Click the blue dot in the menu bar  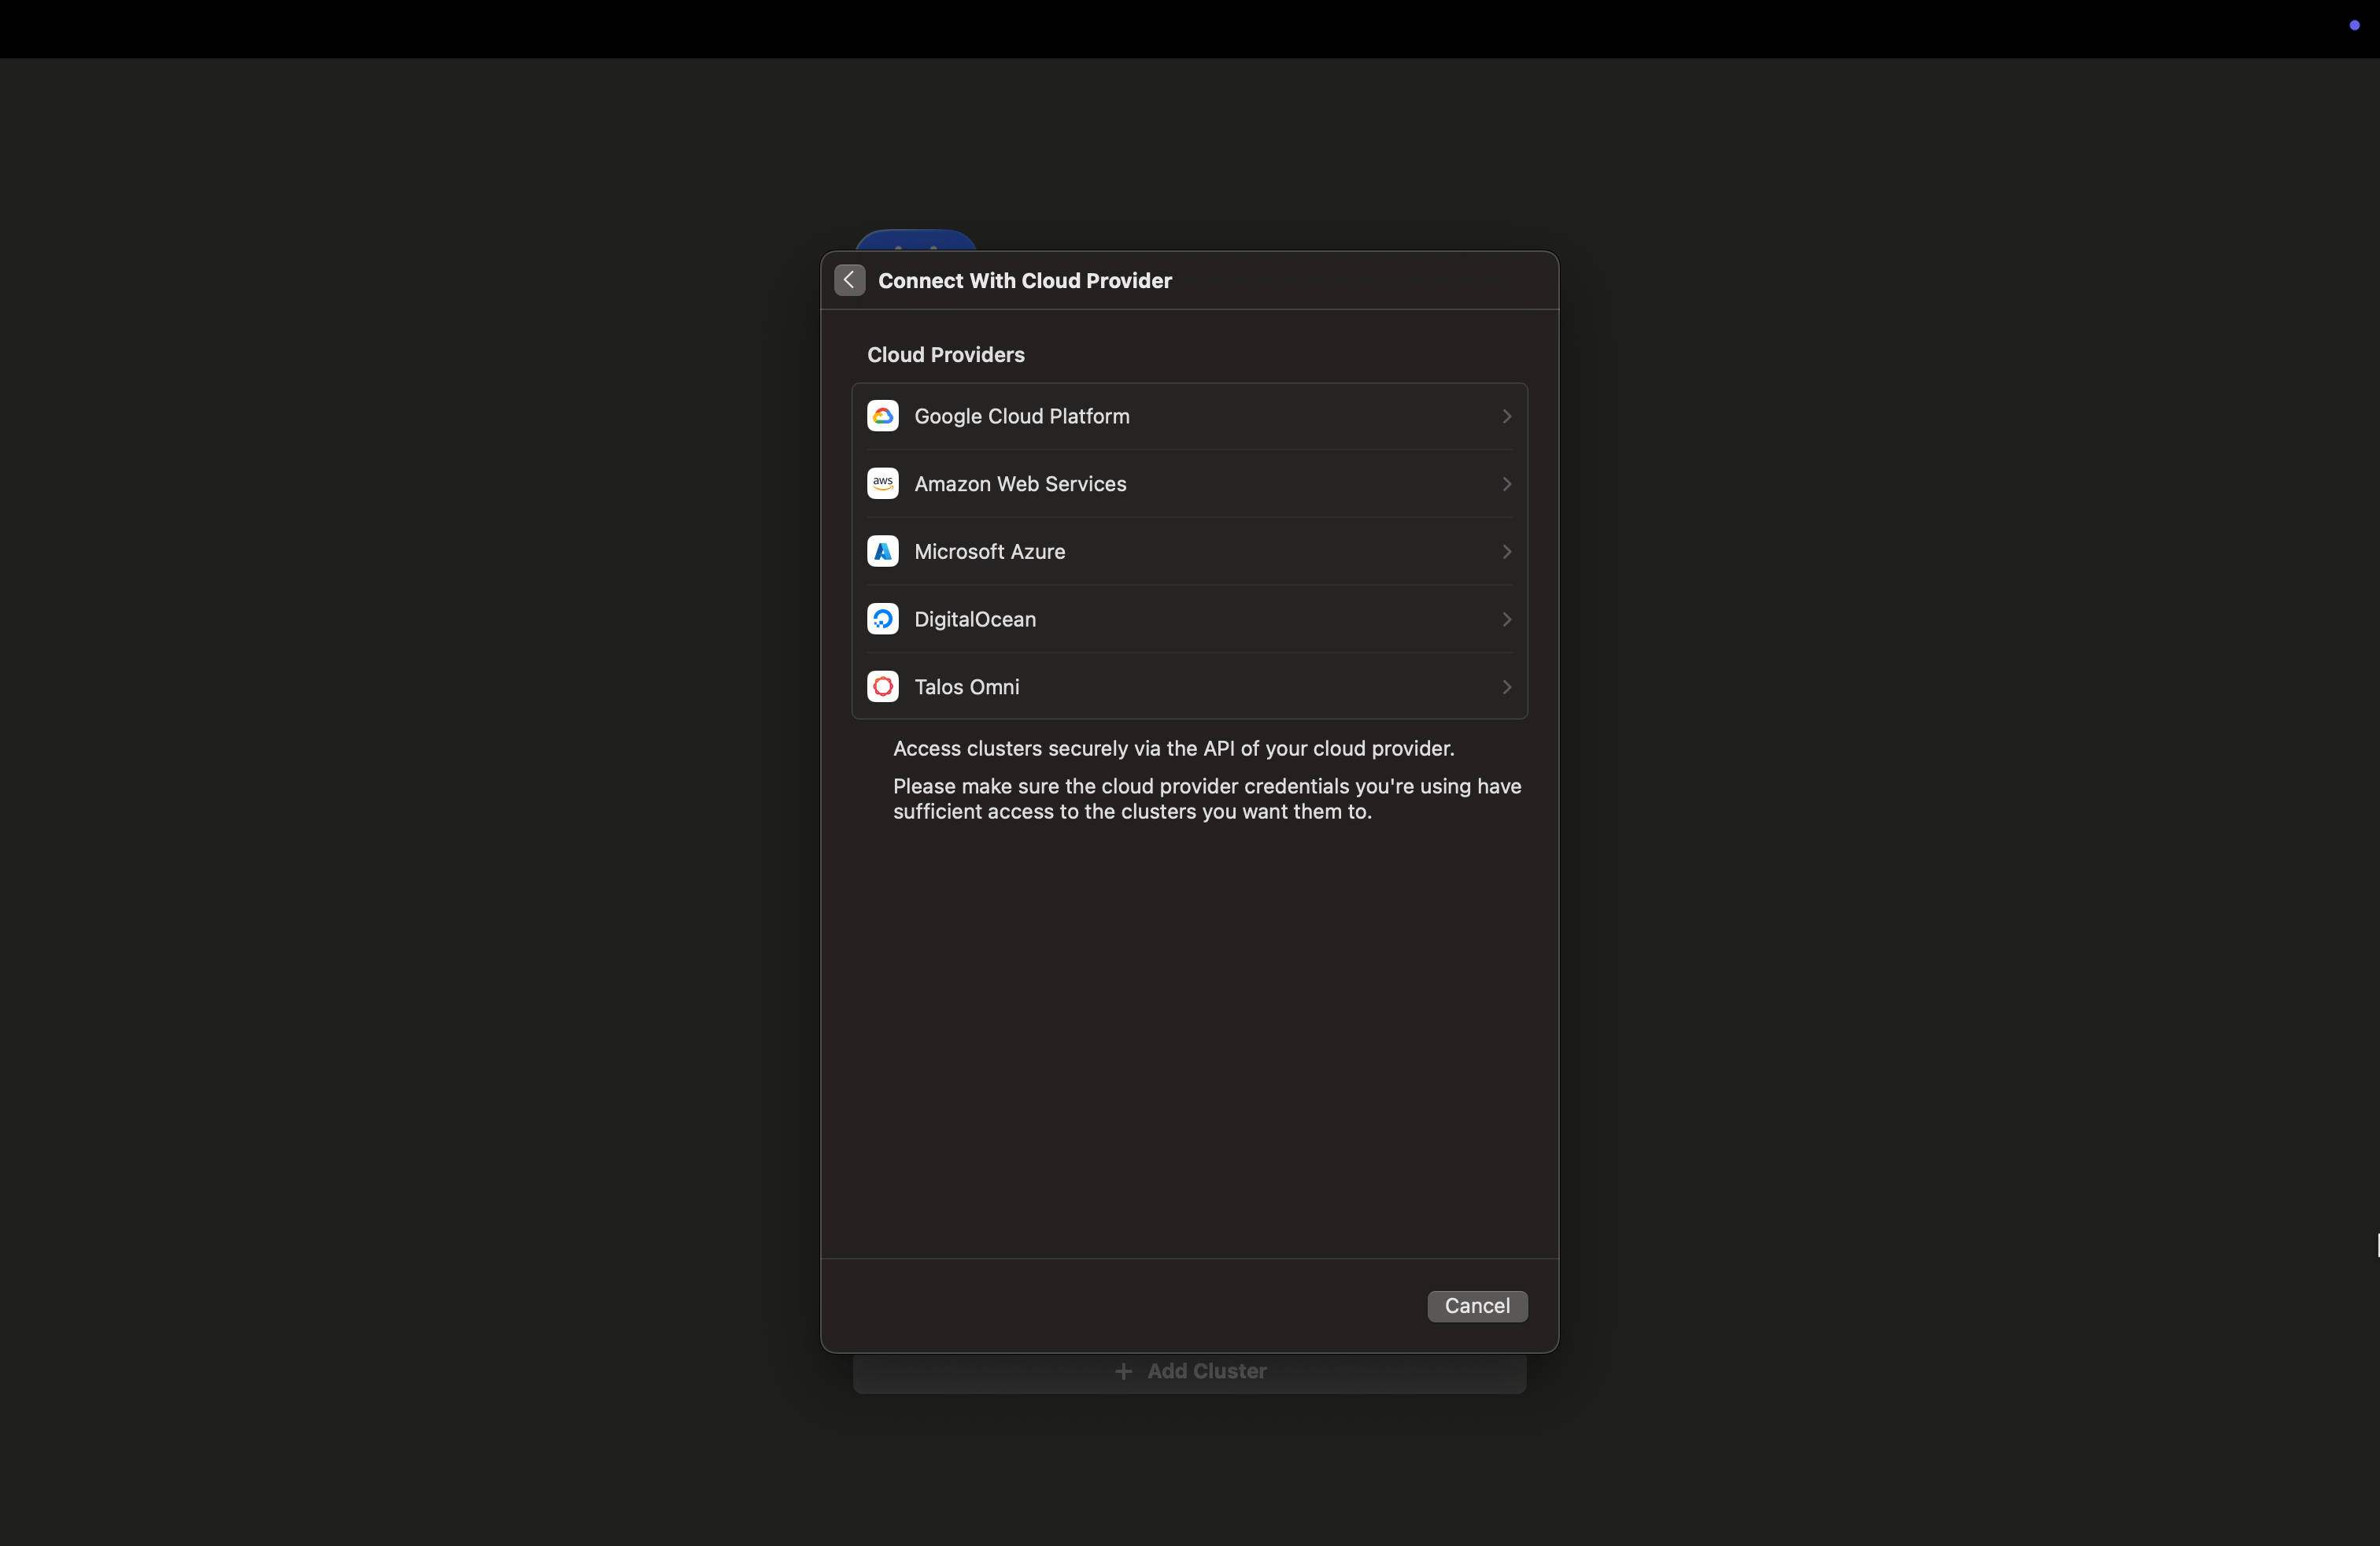2354,25
